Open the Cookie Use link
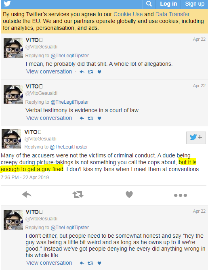This screenshot has width=208, height=270. [x=128, y=14]
